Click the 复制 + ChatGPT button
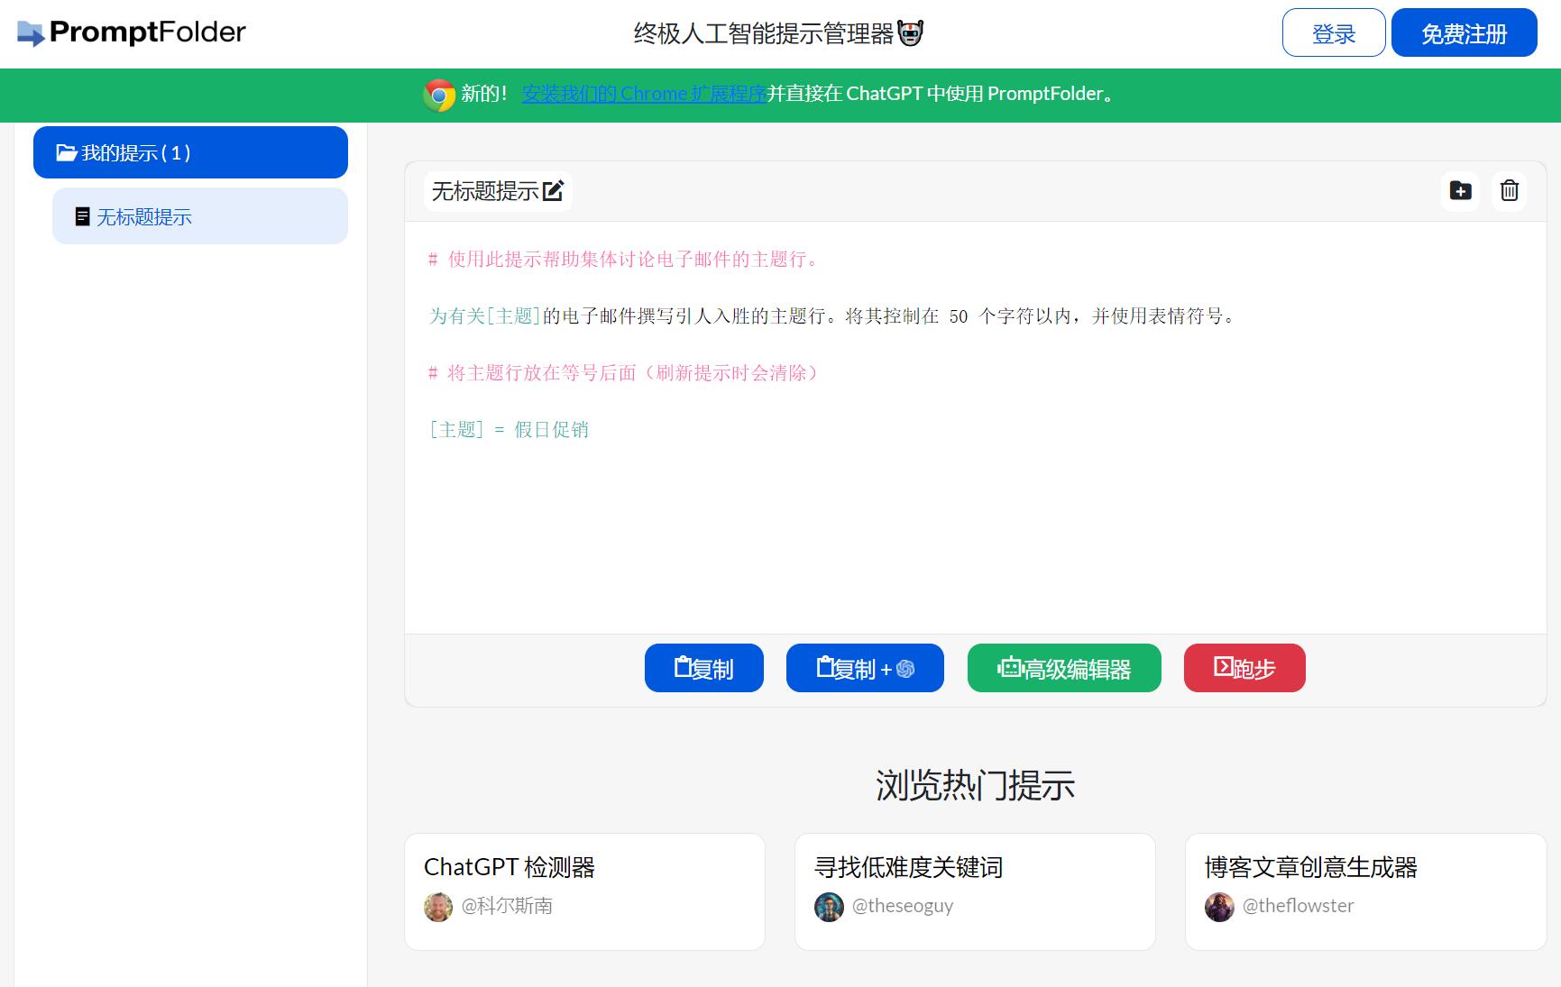Viewport: 1561px width, 987px height. [x=865, y=668]
